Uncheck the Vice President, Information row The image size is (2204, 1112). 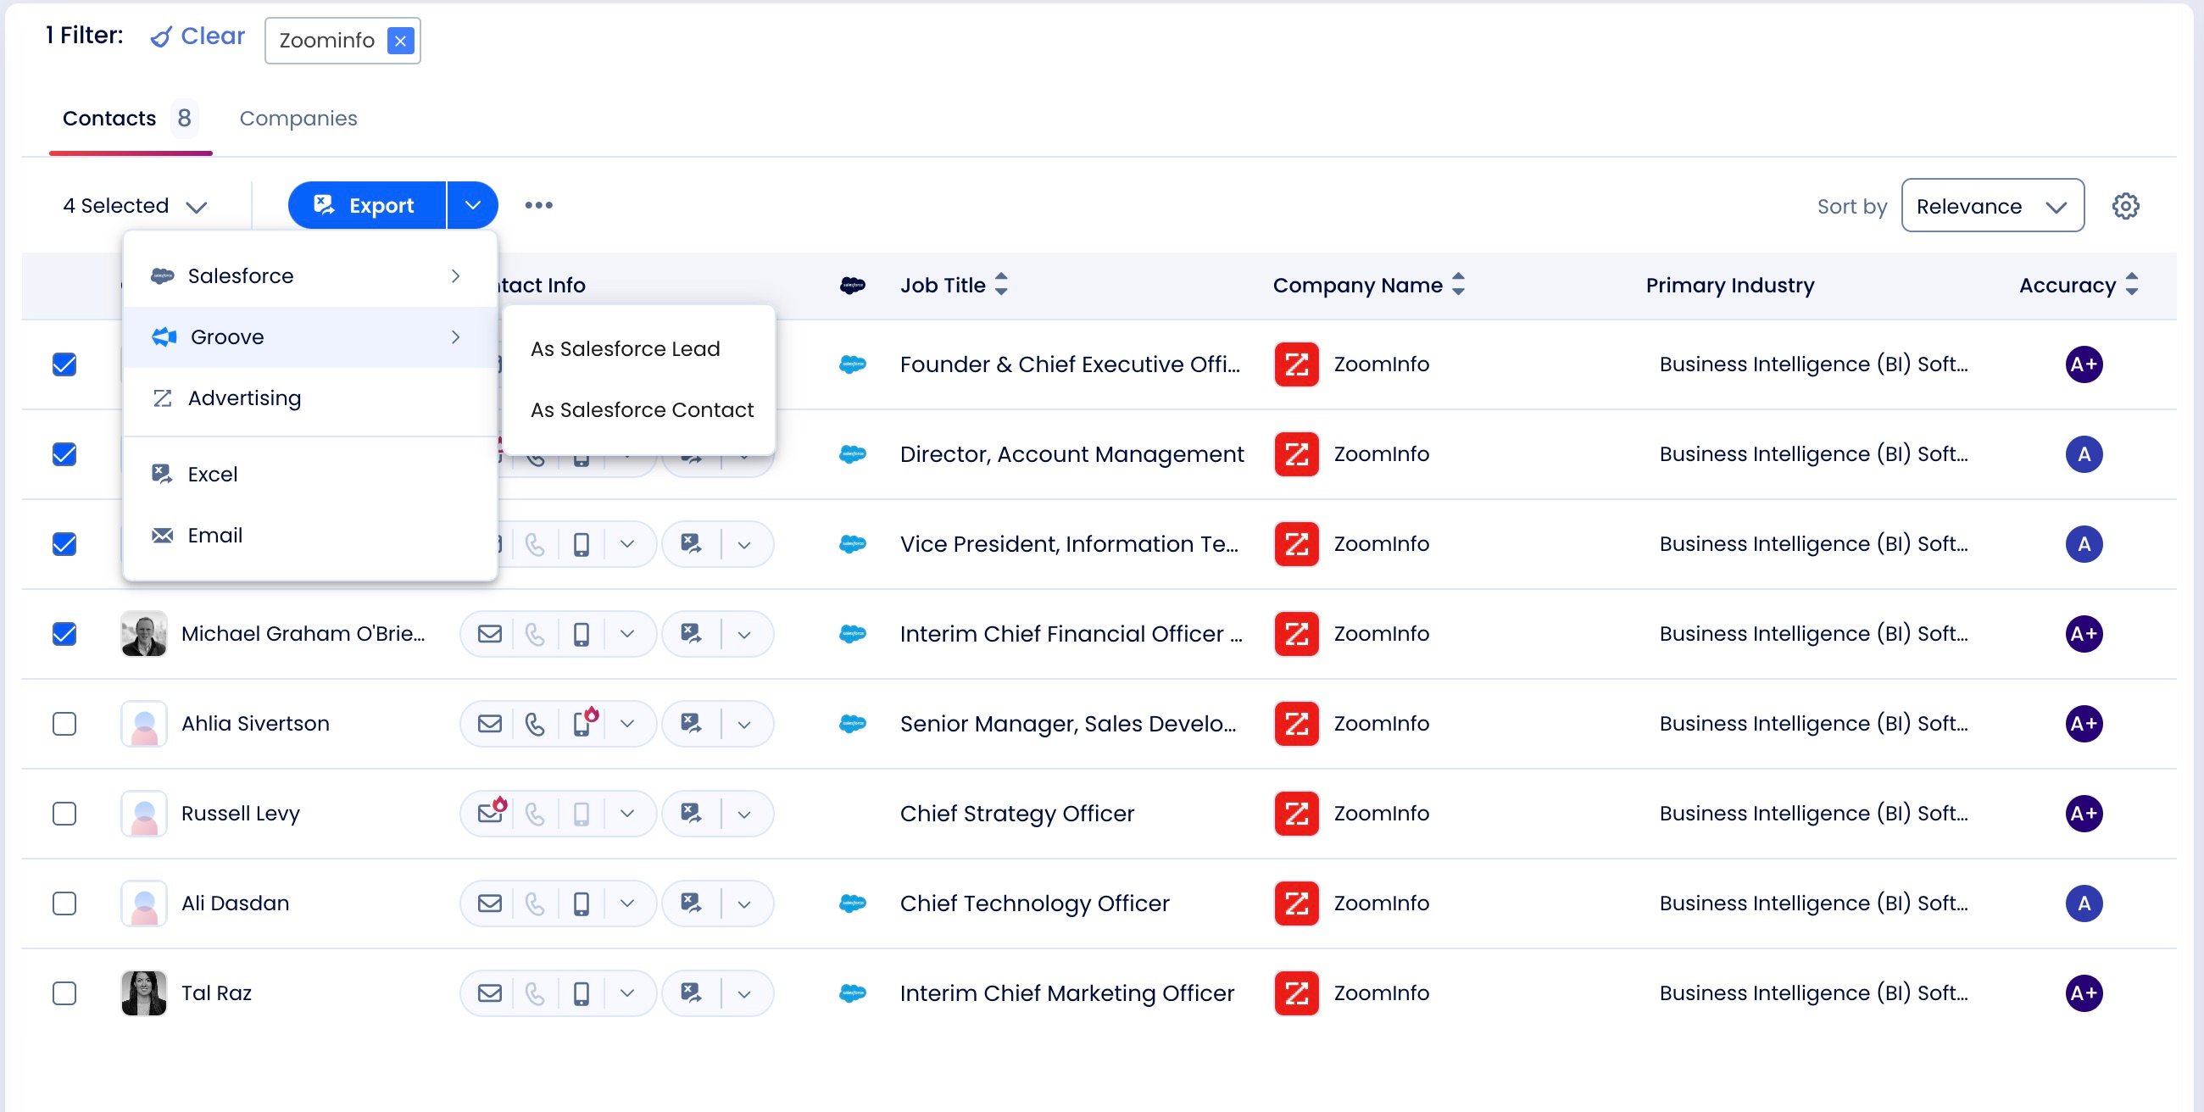[64, 544]
